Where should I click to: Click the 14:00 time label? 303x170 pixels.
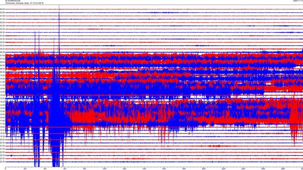point(3,102)
